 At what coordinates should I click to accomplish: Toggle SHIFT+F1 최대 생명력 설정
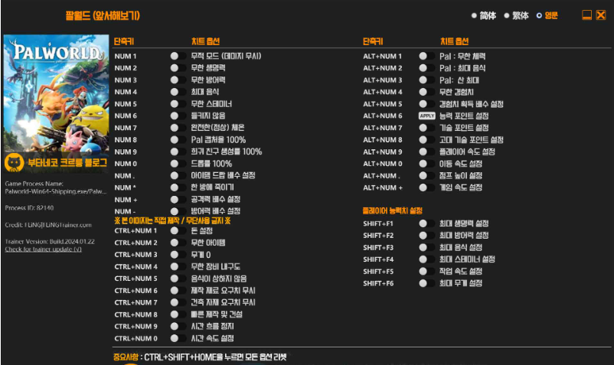427,223
